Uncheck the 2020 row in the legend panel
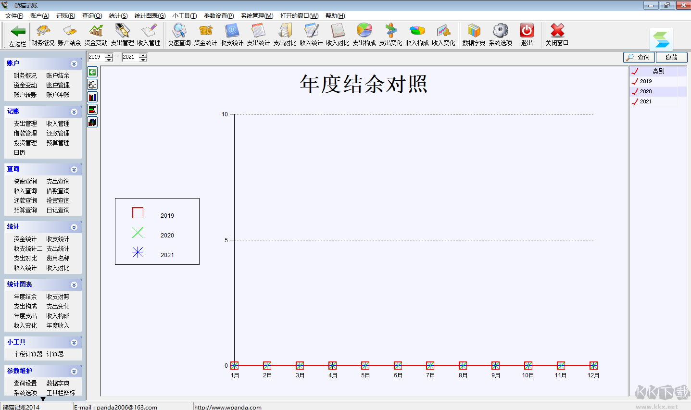This screenshot has width=691, height=410. click(635, 91)
